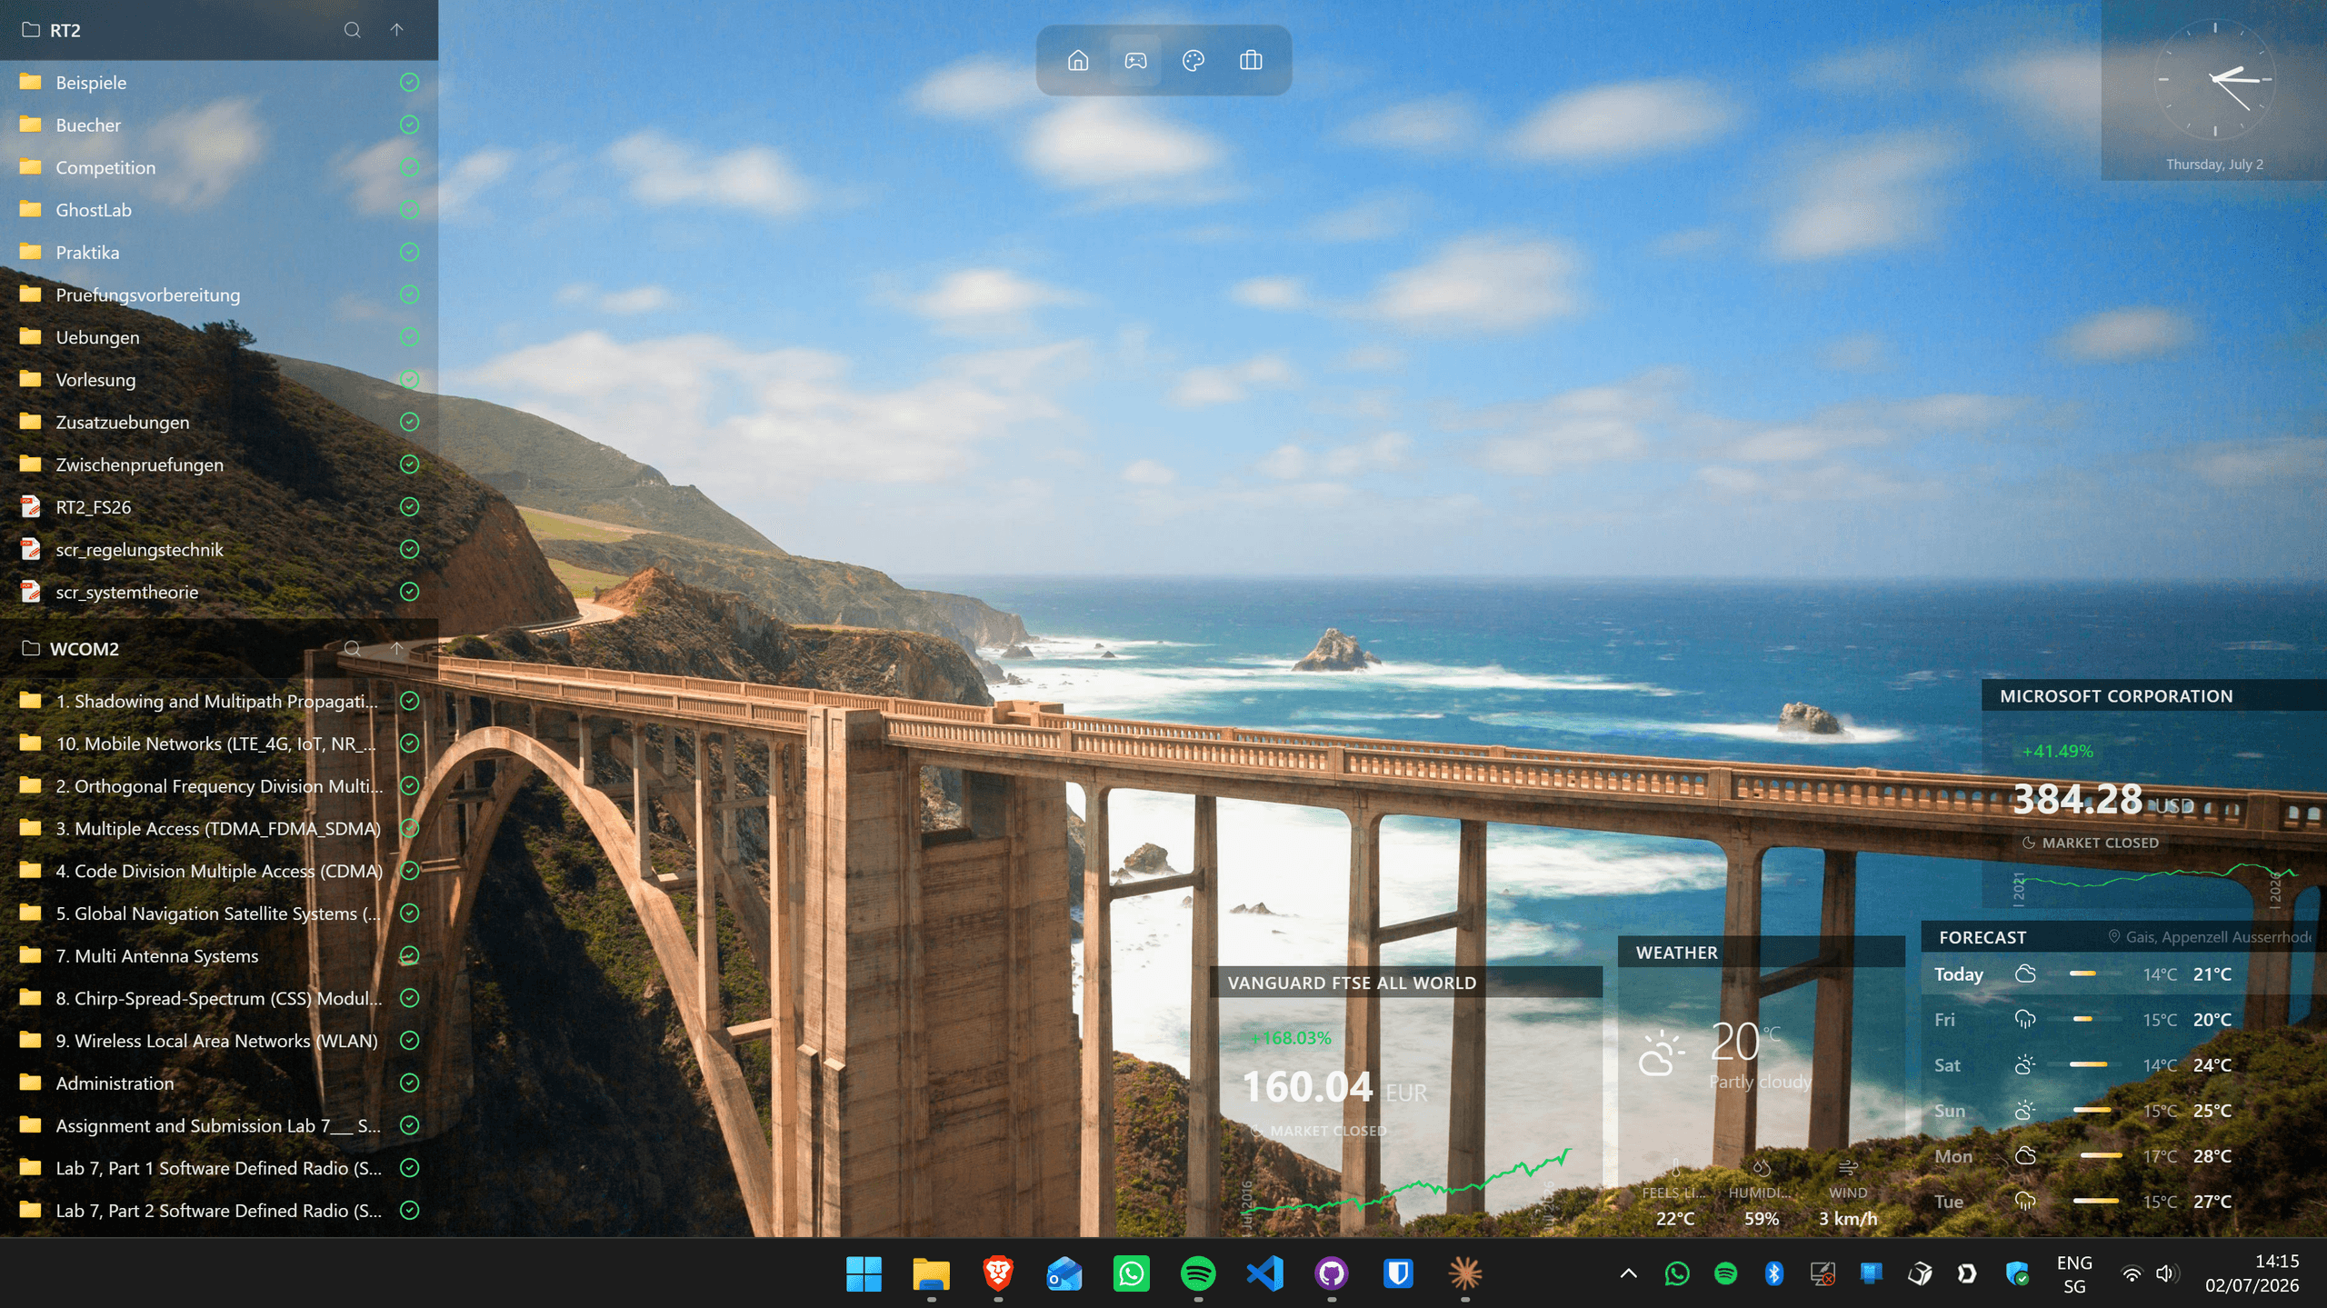Open the Windows Start menu

[864, 1273]
